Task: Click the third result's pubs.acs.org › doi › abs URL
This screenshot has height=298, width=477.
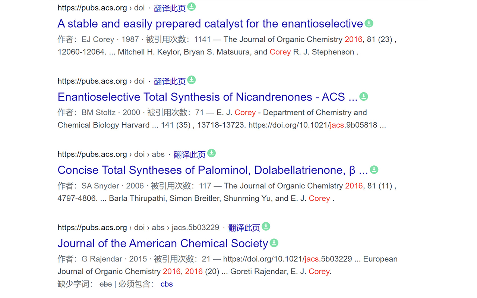Action: [111, 154]
